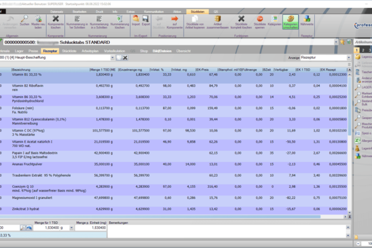Click the Export floppy disk icon
Viewport: 372px width, 248px height.
[x=146, y=19]
